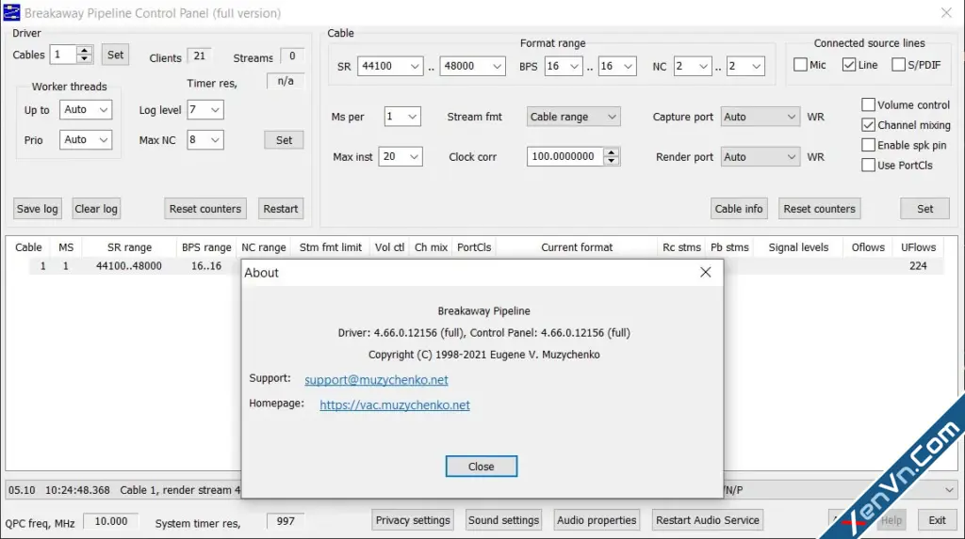Click the SR range column header
Screen dimensions: 965x539
(x=129, y=247)
